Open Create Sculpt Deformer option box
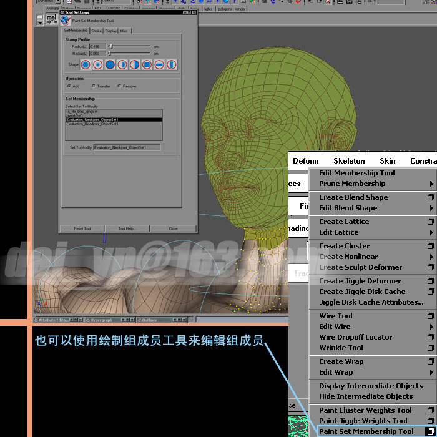437x437 pixels. tap(431, 267)
